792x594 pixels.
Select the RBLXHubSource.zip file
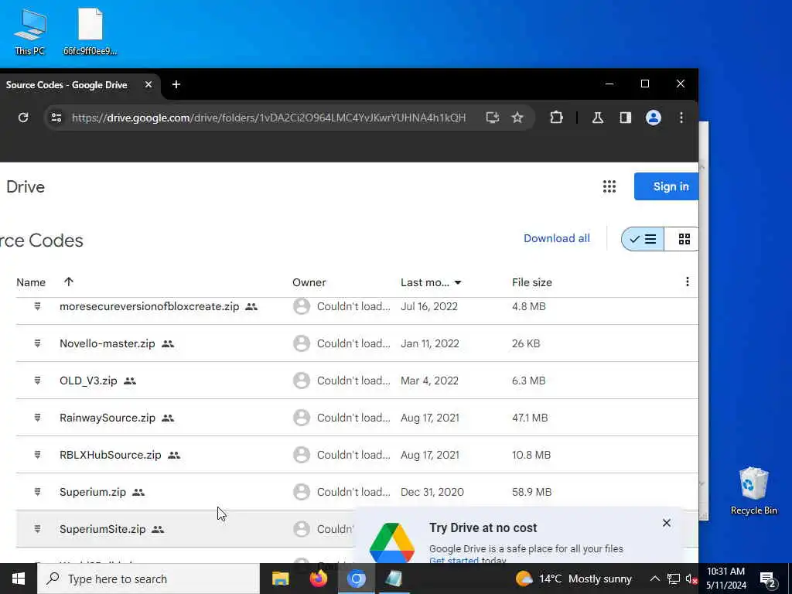[110, 455]
